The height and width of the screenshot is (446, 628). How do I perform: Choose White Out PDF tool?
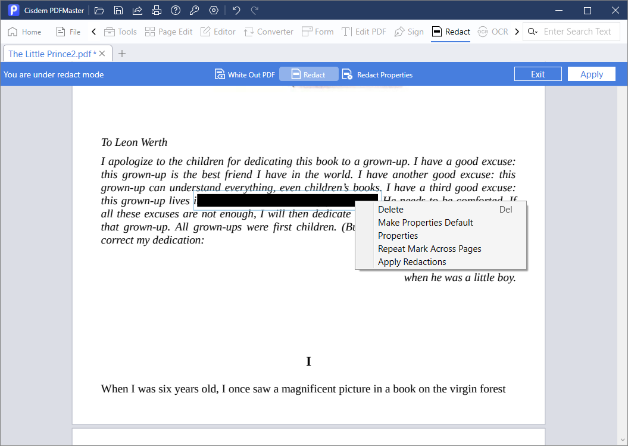(245, 74)
